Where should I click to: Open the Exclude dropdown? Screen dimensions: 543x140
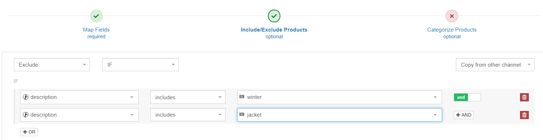point(52,65)
